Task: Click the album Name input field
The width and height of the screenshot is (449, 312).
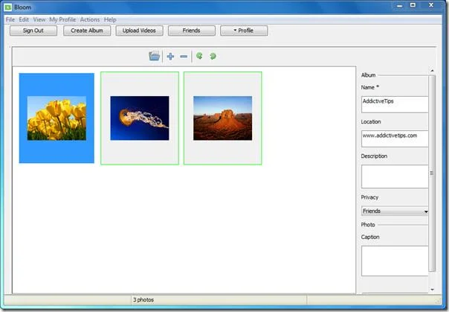Action: (395, 104)
